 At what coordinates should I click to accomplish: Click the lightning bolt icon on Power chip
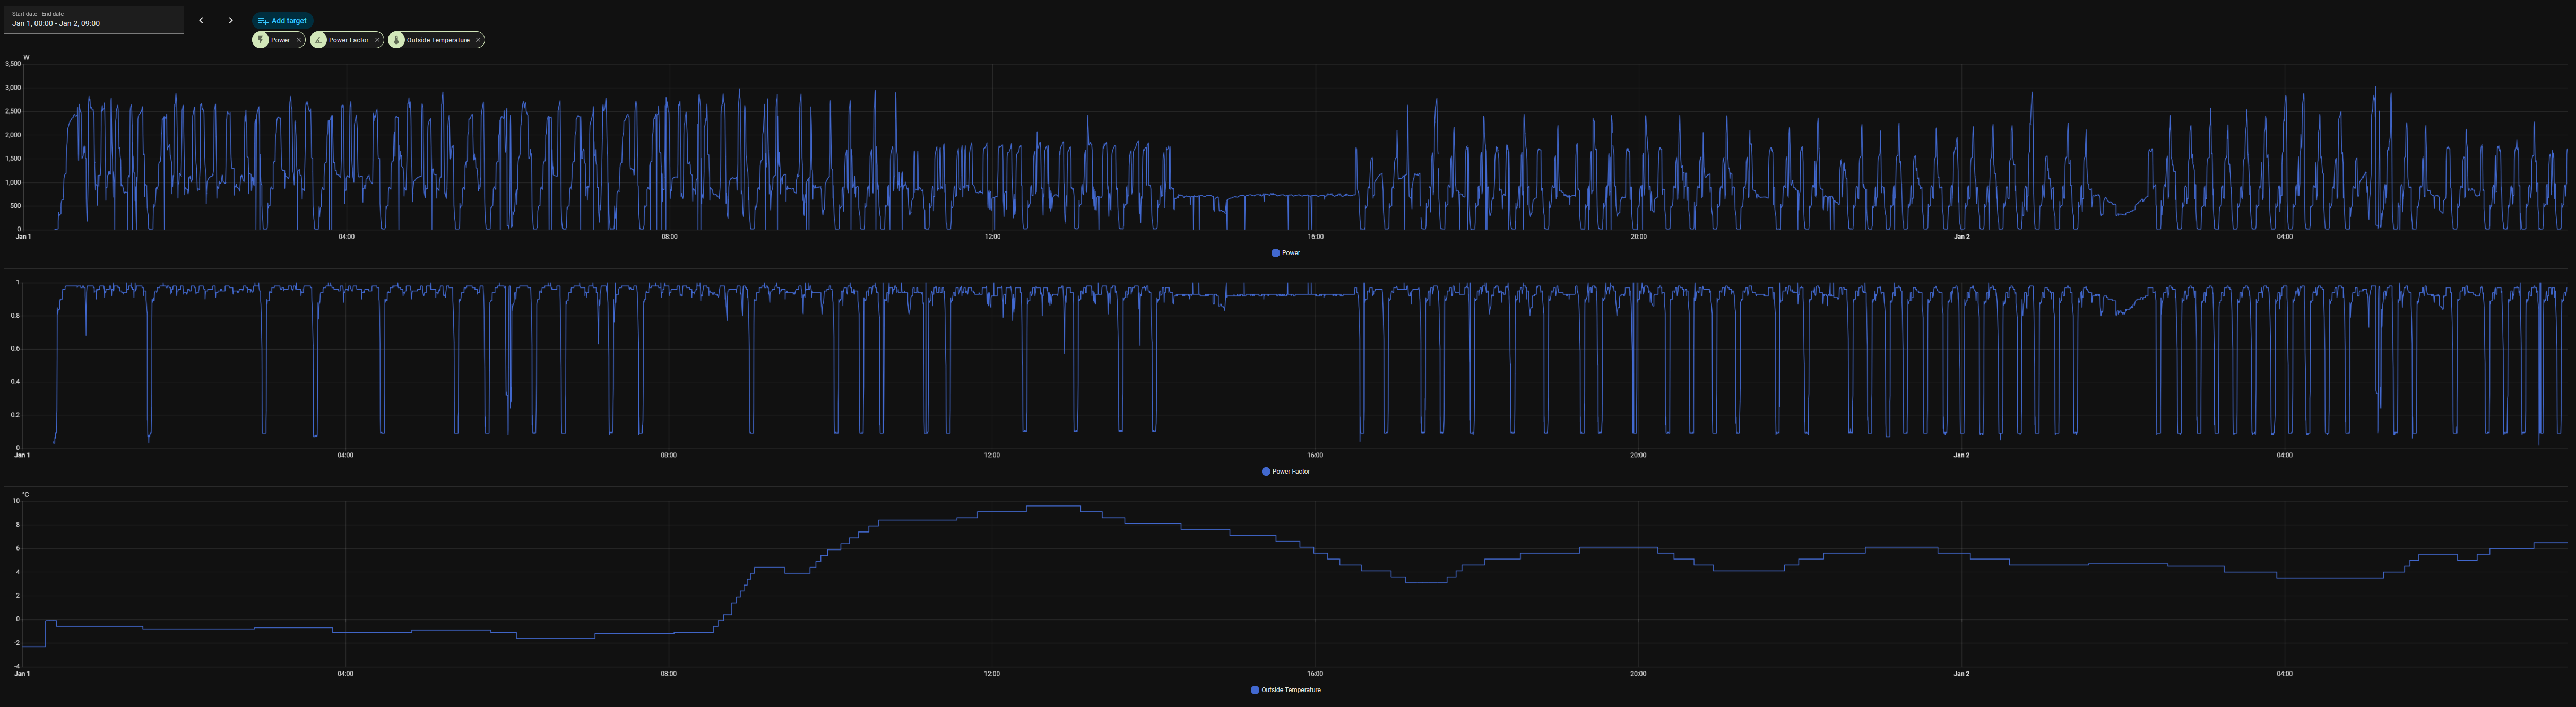(261, 40)
